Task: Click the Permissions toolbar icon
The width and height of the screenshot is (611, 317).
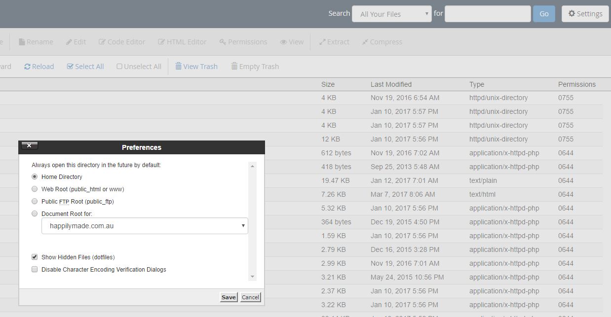Action: point(243,42)
